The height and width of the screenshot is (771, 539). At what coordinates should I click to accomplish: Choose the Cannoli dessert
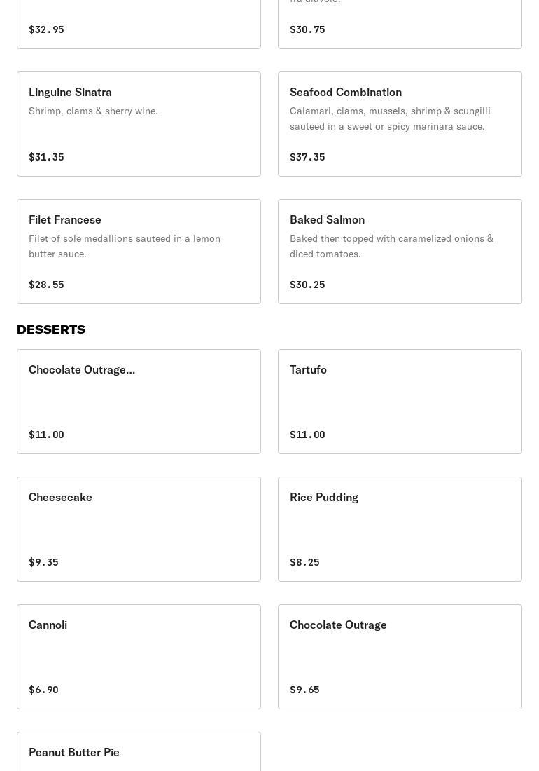click(139, 657)
